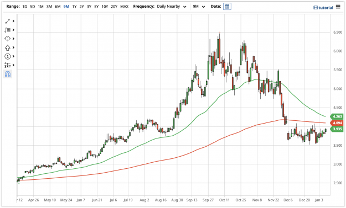The width and height of the screenshot is (346, 208).
Task: Click the 2.500 price axis label
Action: (x=338, y=183)
